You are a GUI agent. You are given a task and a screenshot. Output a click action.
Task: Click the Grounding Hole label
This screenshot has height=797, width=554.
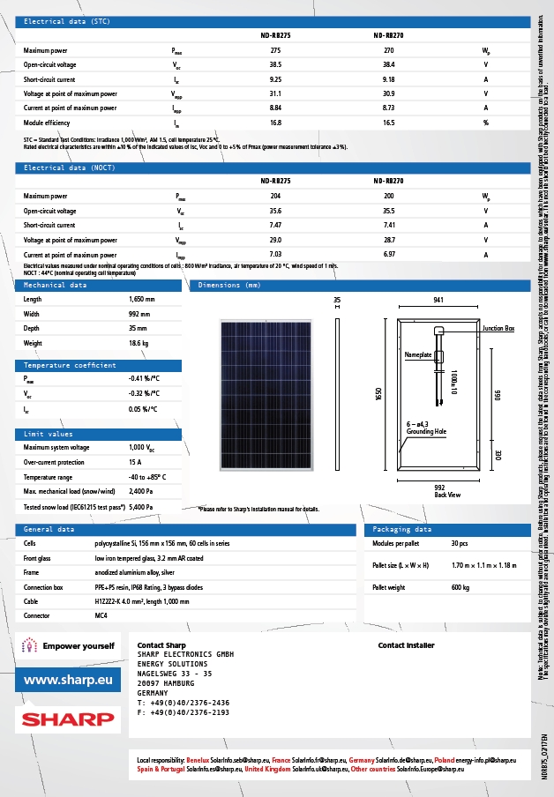point(426,431)
